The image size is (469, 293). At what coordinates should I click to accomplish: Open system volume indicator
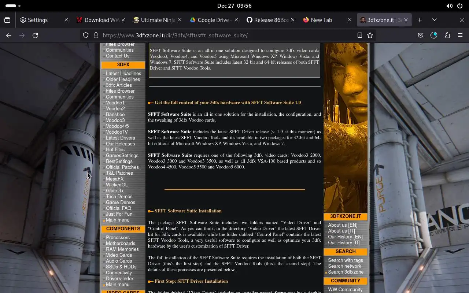click(x=449, y=6)
